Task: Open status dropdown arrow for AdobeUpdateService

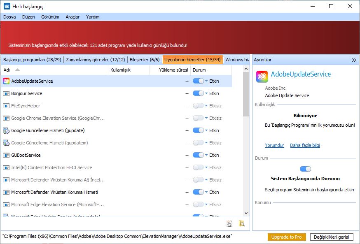Action: (206, 81)
